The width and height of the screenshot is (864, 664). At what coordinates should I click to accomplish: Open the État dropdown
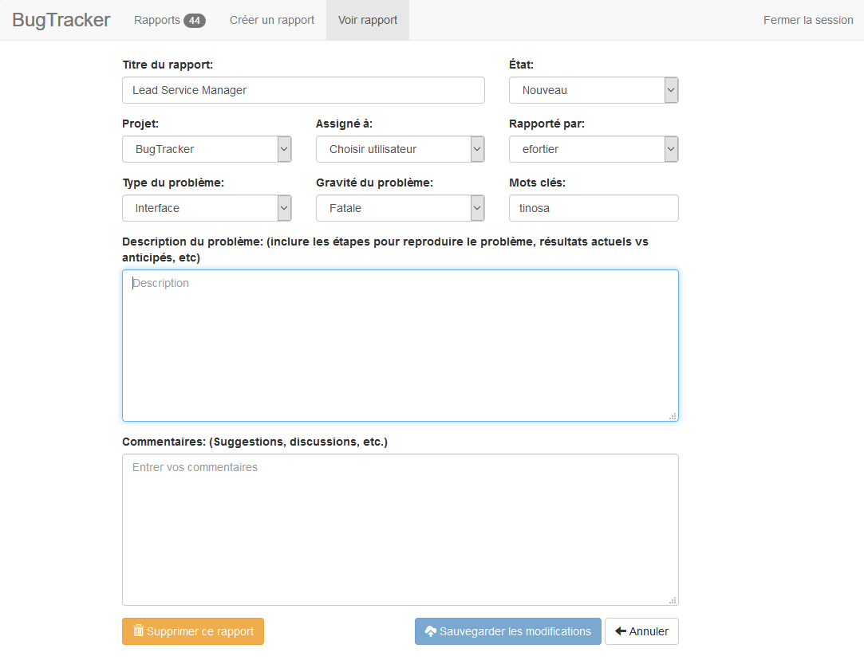[594, 90]
